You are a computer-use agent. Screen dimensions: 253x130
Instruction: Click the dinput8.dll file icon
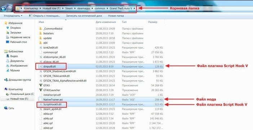point(41,67)
